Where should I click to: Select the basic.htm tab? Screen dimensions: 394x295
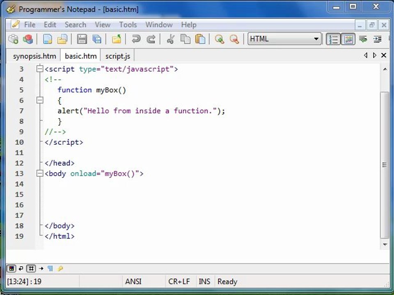coord(81,56)
